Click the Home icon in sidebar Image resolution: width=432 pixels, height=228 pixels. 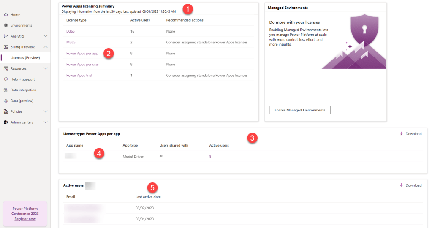(6, 15)
